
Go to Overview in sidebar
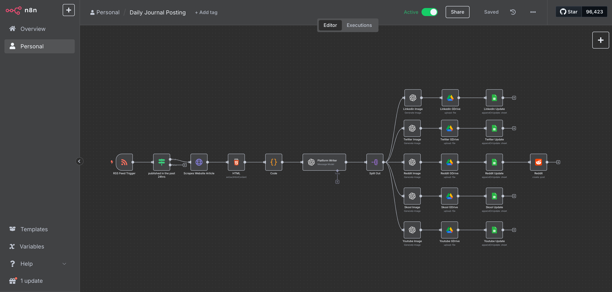click(x=39, y=29)
